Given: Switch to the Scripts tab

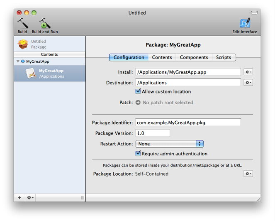Looking at the screenshot, I should pos(224,57).
